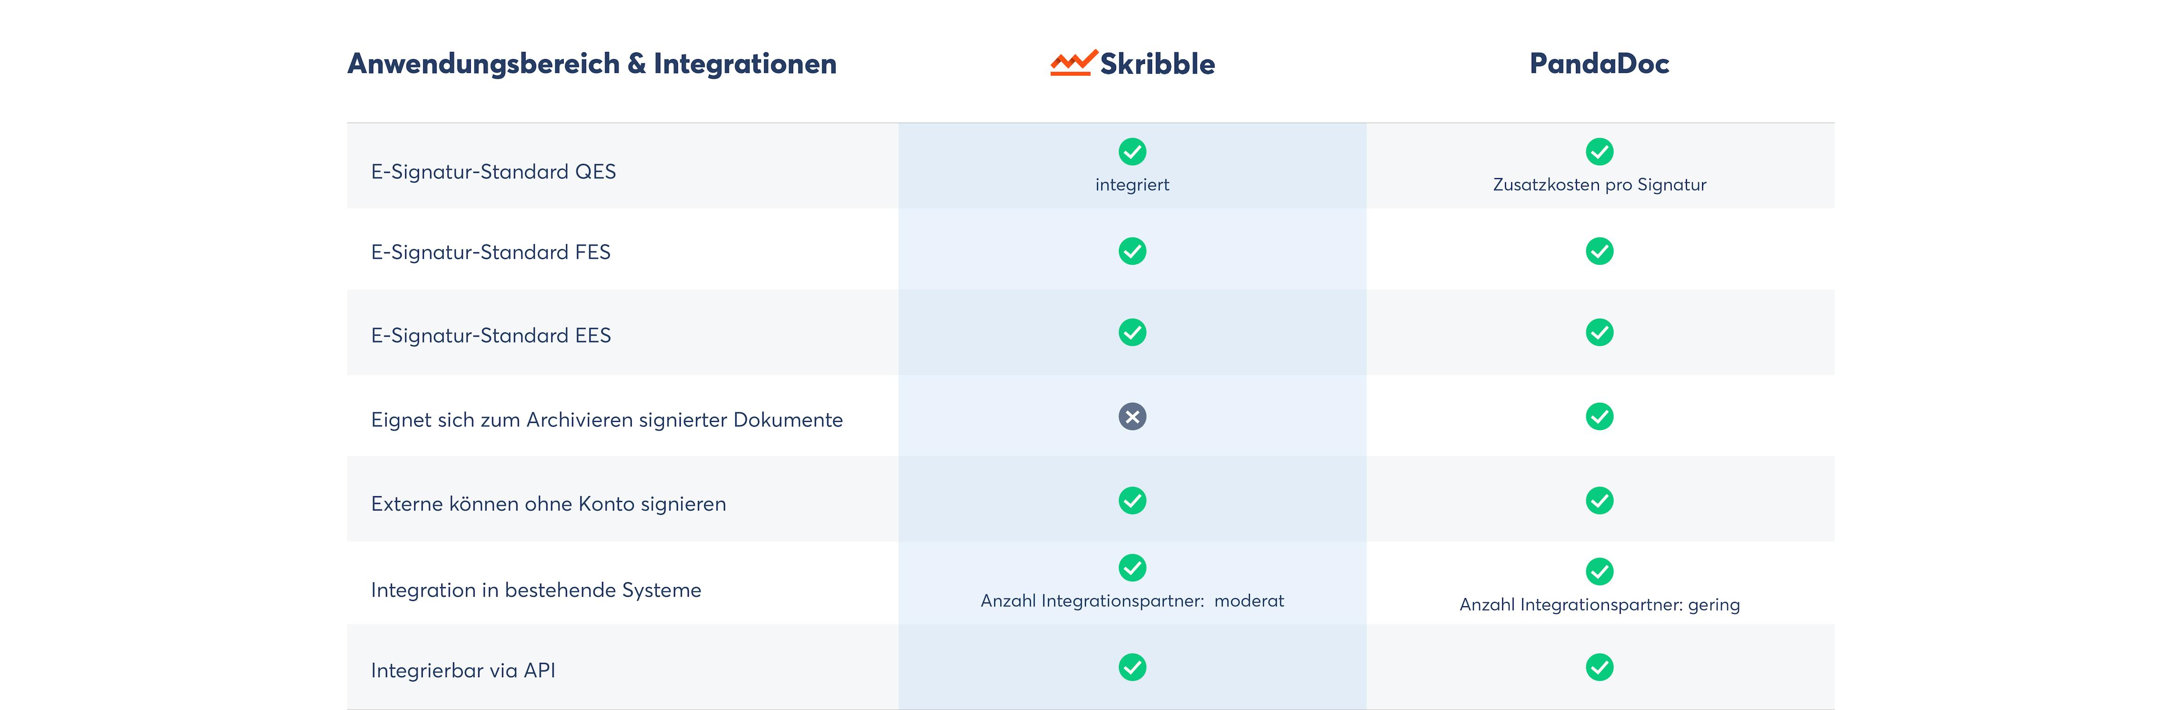Select the PandaDoc column heading
Image resolution: width=2182 pixels, height=710 pixels.
[1598, 63]
